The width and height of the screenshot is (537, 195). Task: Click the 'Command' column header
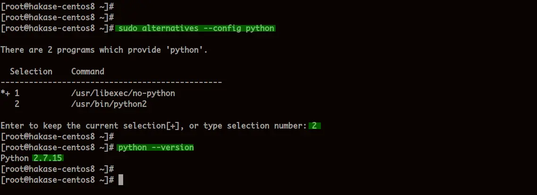[88, 72]
